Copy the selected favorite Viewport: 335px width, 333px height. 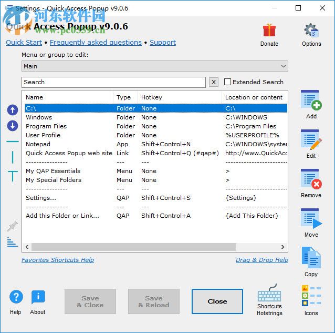click(311, 257)
